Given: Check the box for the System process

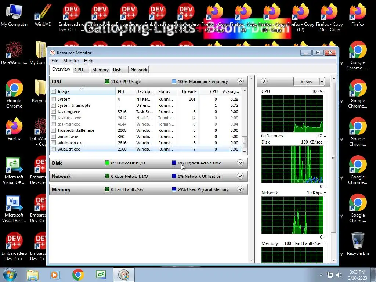Looking at the screenshot, I should click(54, 99).
